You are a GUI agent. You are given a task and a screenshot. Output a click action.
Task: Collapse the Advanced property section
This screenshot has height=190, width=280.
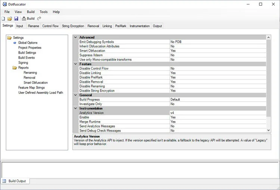pyautogui.click(x=75, y=37)
